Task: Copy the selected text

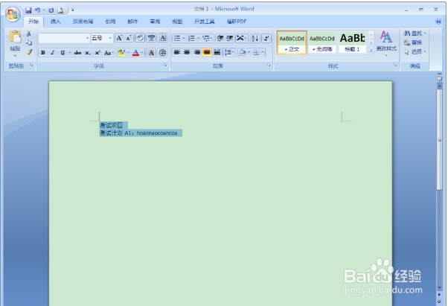Action: pos(29,43)
